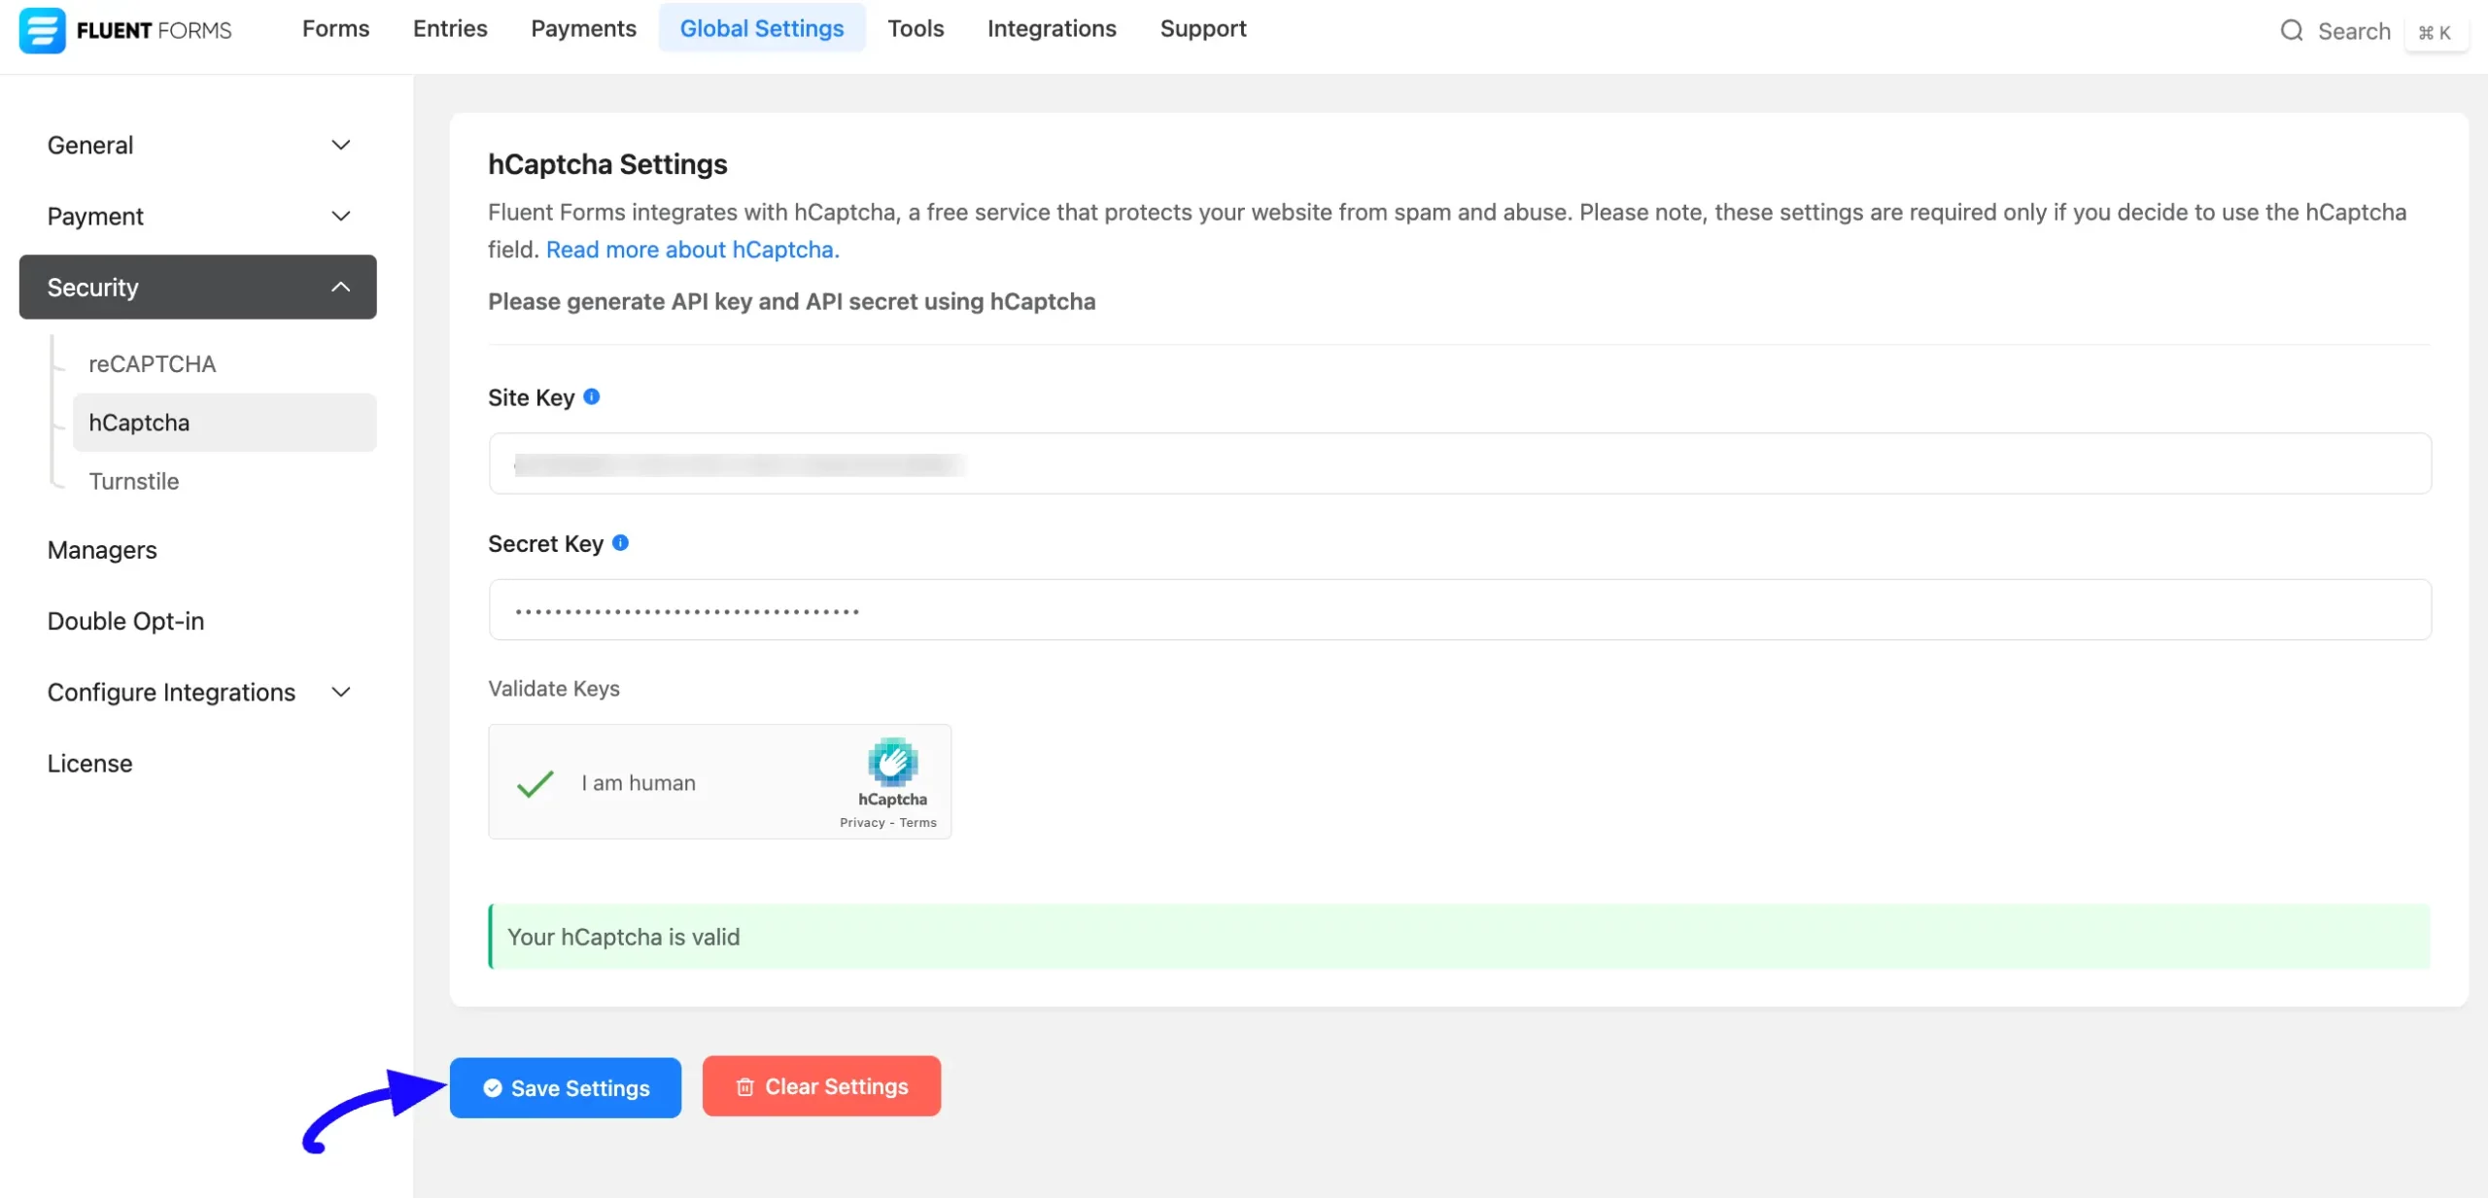Open the License settings page
Image resolution: width=2488 pixels, height=1198 pixels.
point(89,763)
